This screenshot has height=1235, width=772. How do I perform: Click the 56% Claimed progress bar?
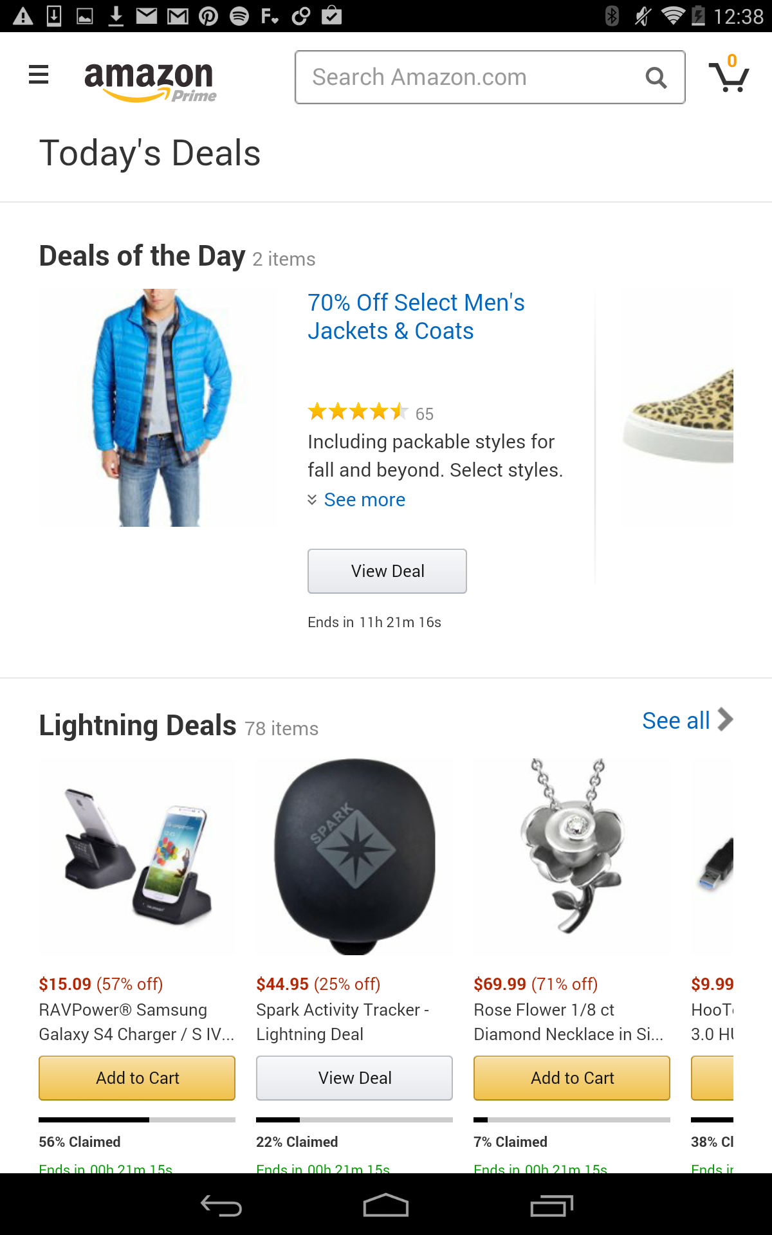(137, 1120)
